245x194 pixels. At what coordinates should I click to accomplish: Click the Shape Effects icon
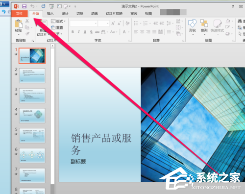pyautogui.click(x=227, y=34)
